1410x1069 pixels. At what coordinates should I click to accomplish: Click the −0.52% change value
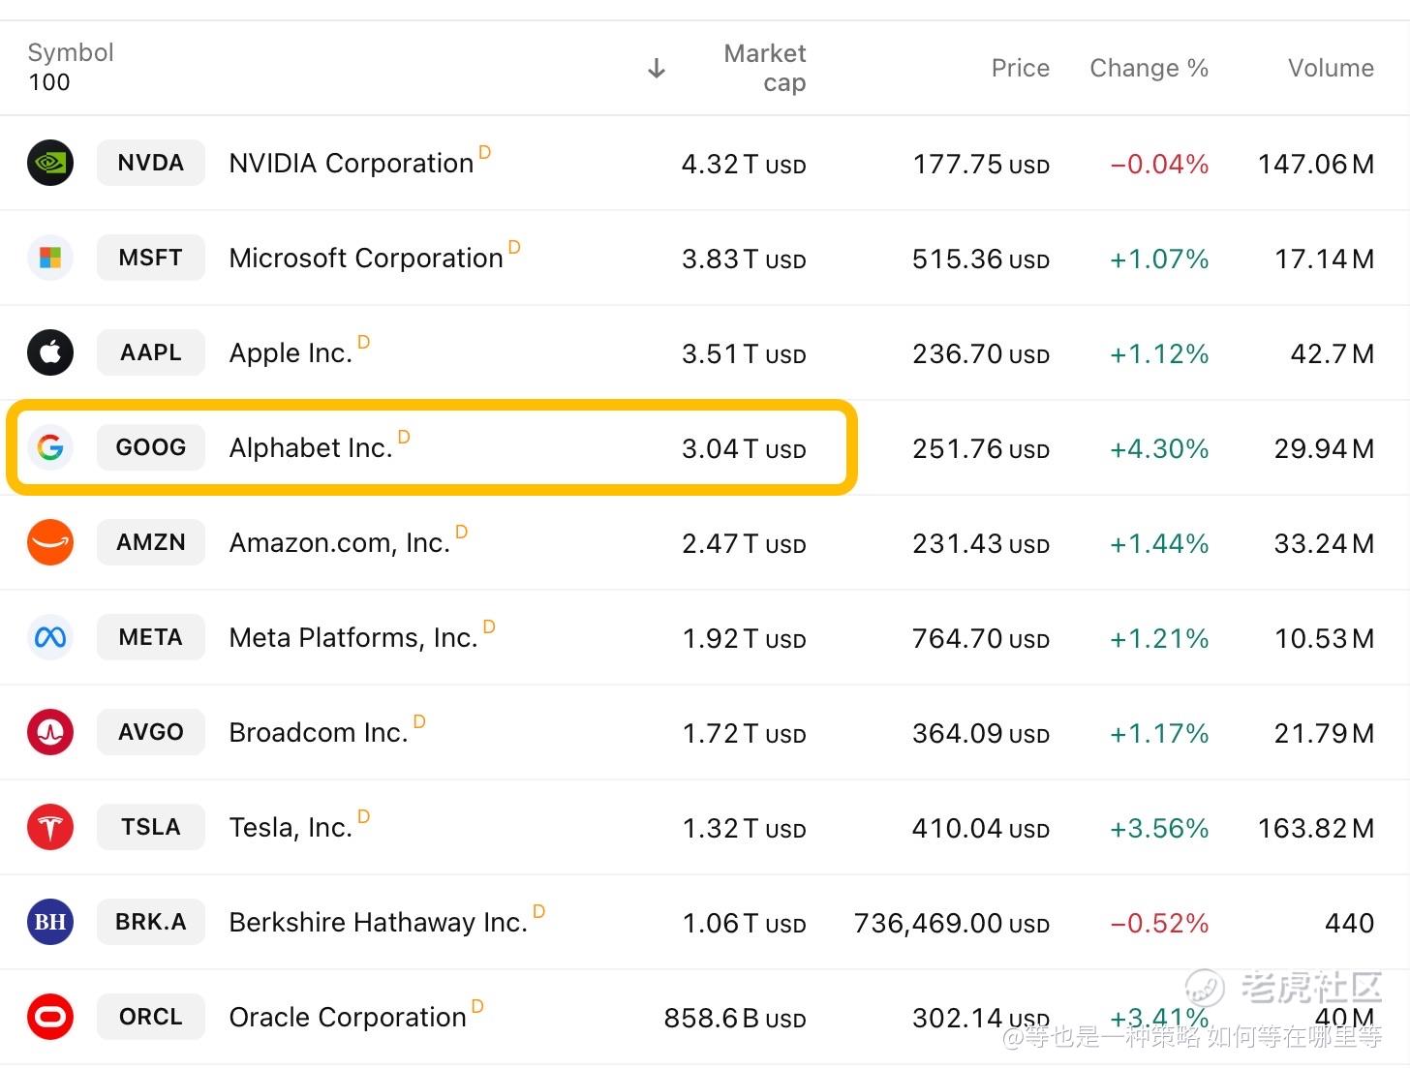coord(1159,924)
